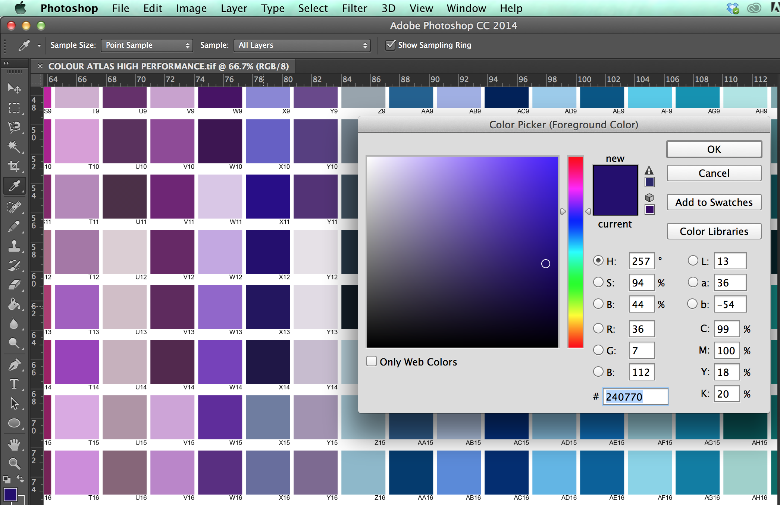Select the Healing Brush tool
The height and width of the screenshot is (505, 780).
coord(14,207)
